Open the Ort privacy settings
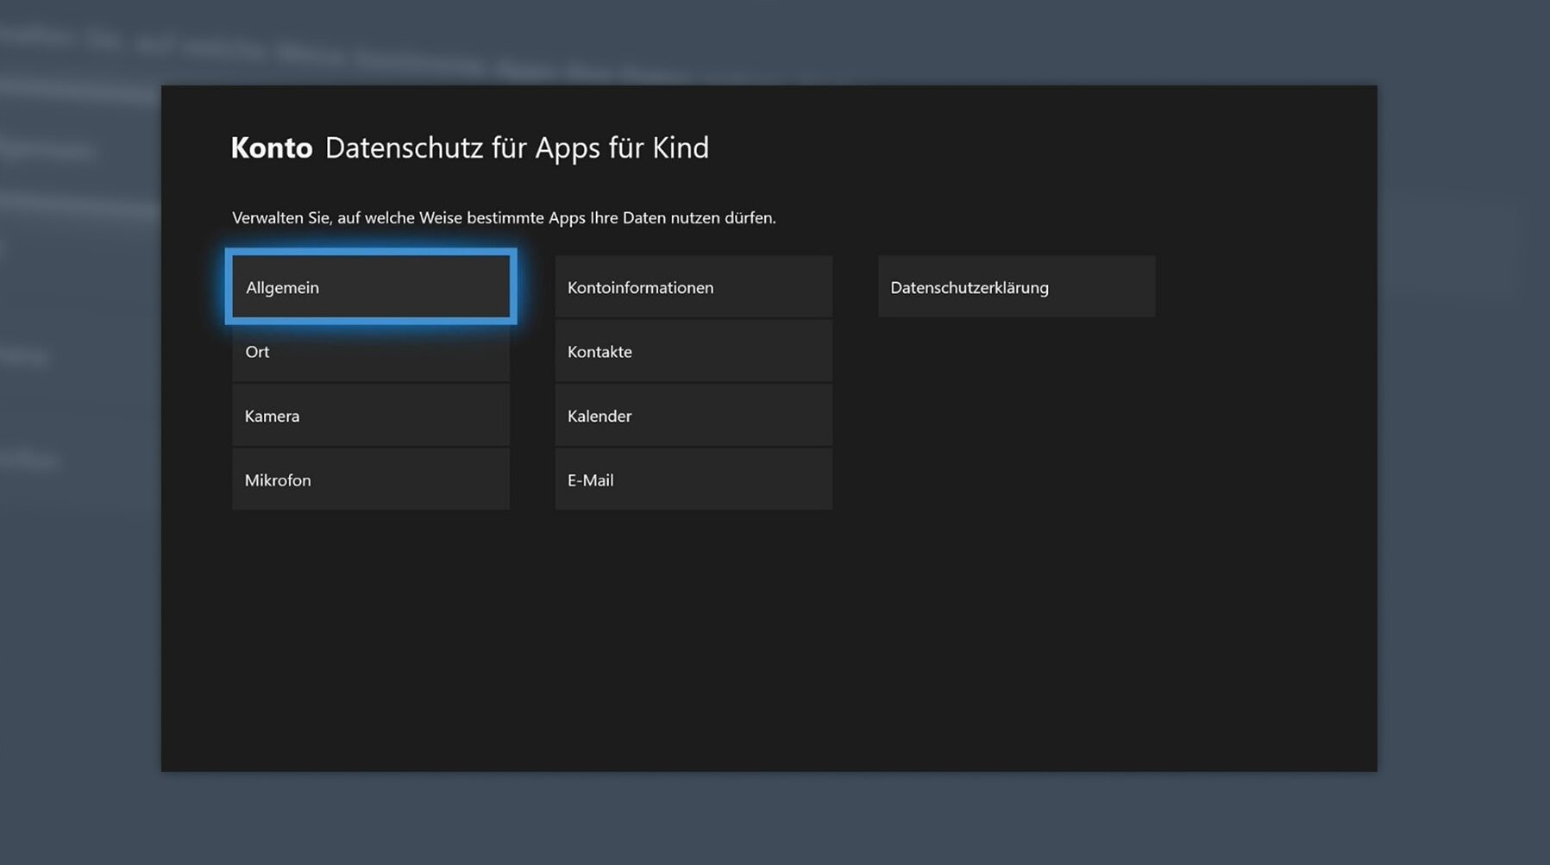The image size is (1550, 865). (370, 352)
